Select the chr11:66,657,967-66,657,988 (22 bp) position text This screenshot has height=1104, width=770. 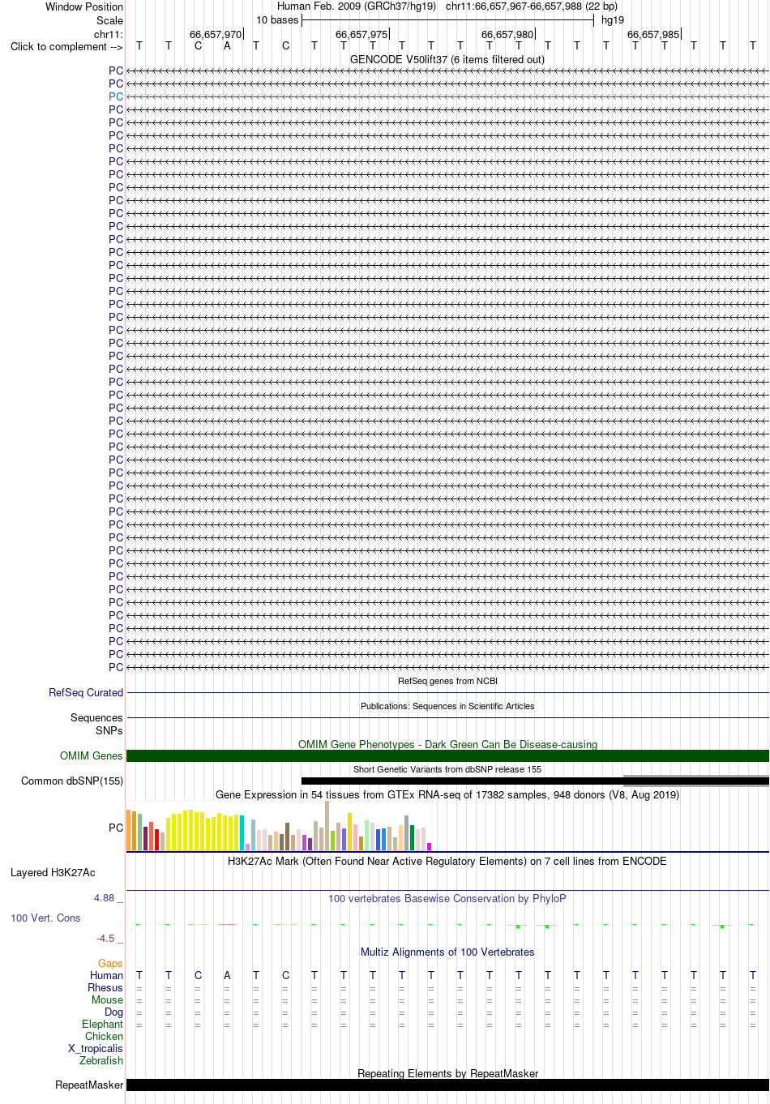[x=532, y=6]
